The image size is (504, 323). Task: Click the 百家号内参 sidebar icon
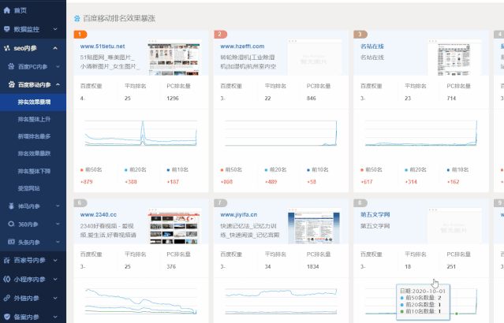[x=7, y=261]
